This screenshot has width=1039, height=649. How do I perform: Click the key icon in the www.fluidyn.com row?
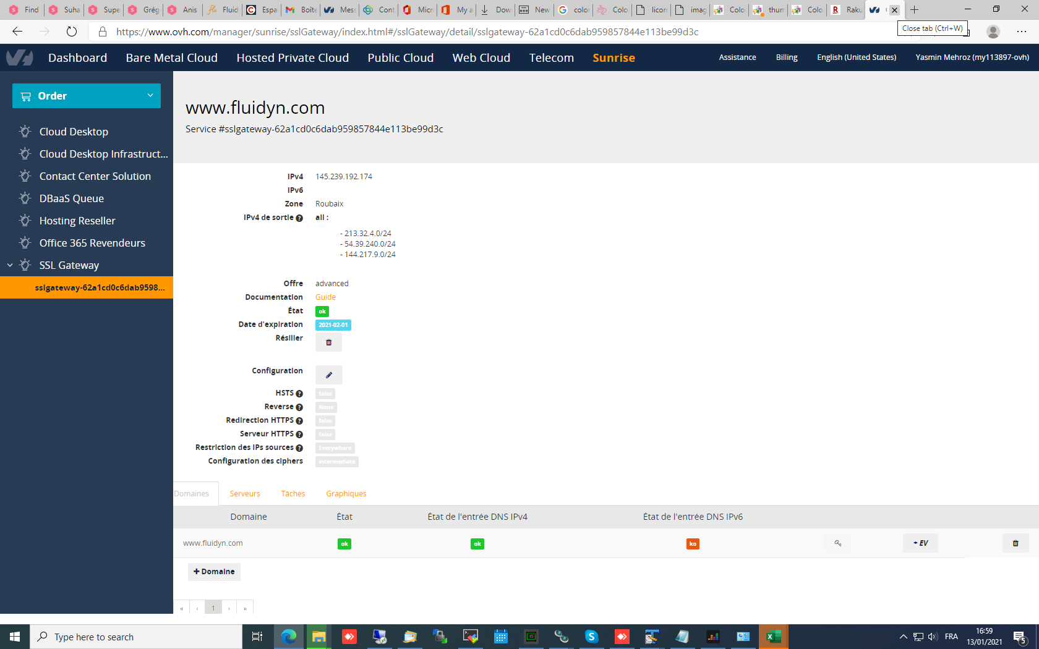coord(838,543)
